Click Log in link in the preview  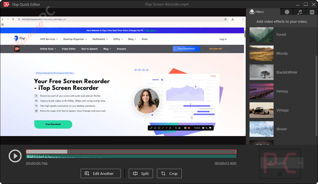tap(223, 39)
